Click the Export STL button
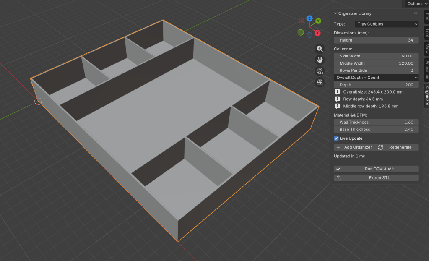Image resolution: width=429 pixels, height=261 pixels. point(376,178)
